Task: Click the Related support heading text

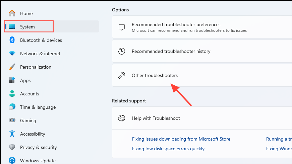Action: tap(129, 101)
